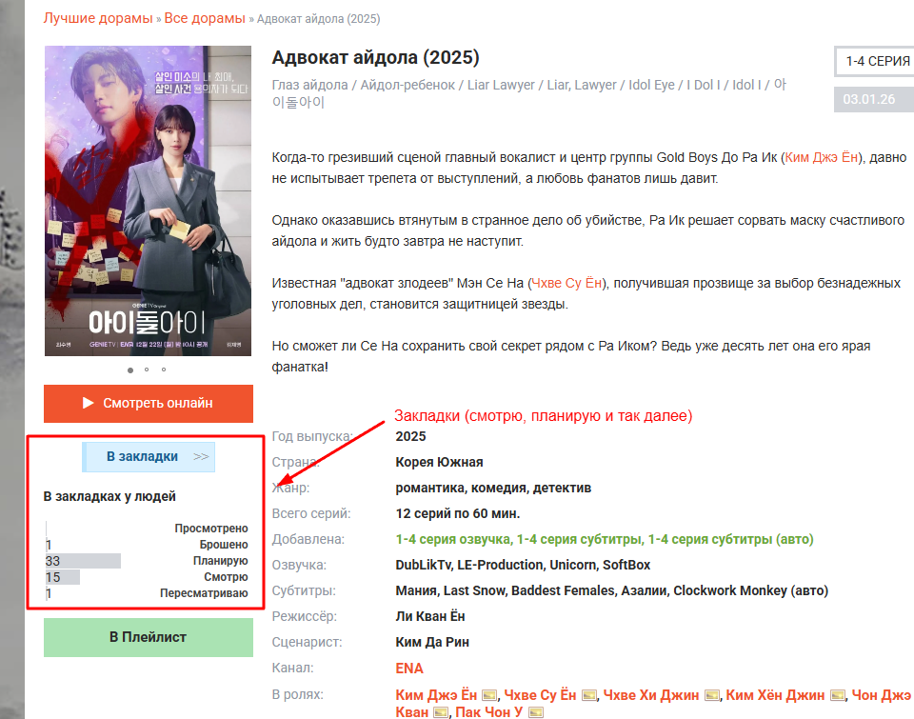Viewport: 914px width, 719px height.
Task: Open photo icon next to Ким Джэ Ён
Action: pos(489,695)
